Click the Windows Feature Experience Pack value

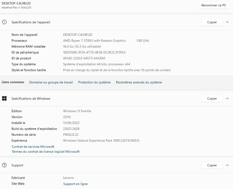(101, 140)
